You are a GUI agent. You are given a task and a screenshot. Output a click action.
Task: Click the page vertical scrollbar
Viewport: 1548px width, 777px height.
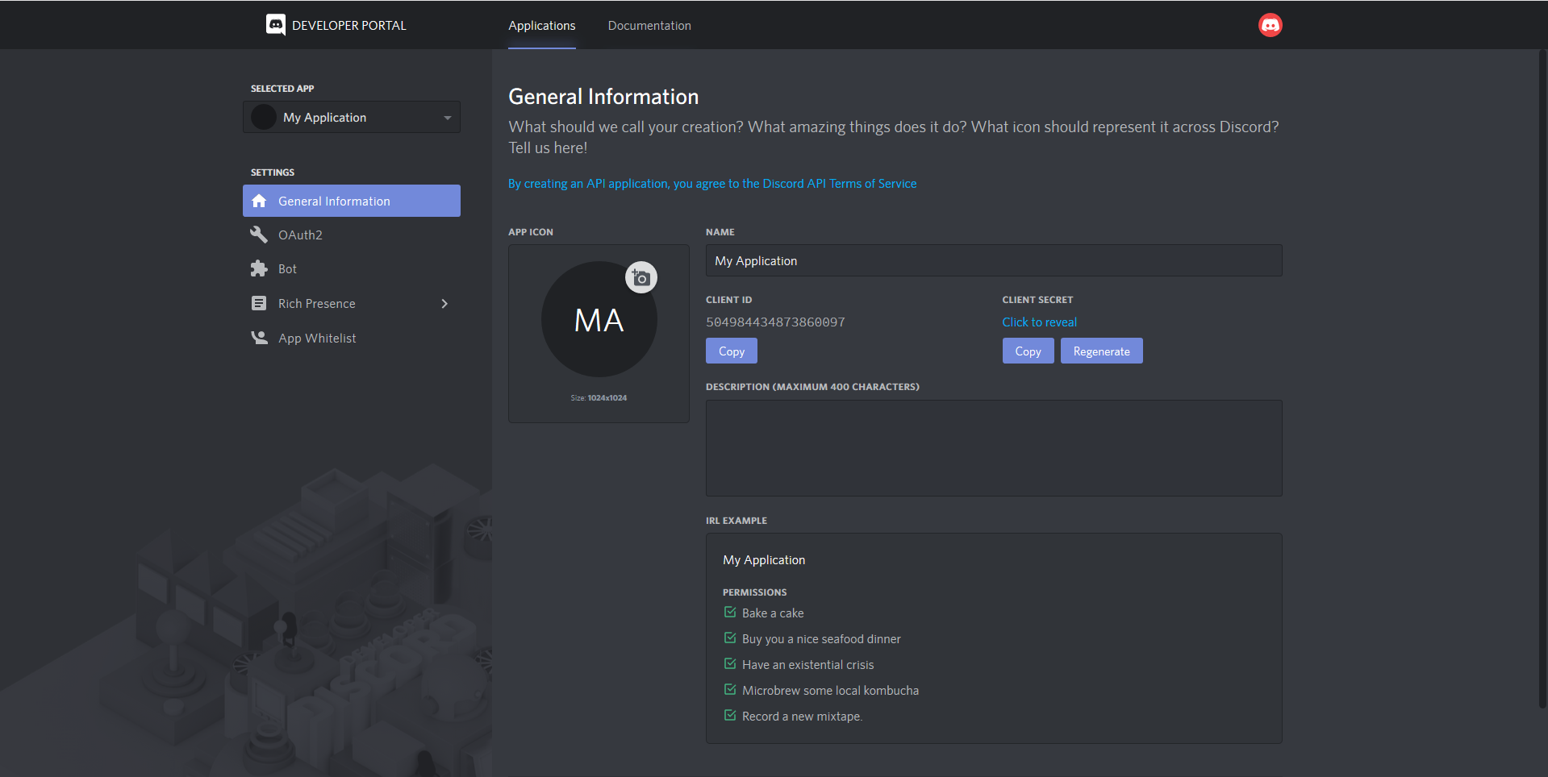[1543, 379]
